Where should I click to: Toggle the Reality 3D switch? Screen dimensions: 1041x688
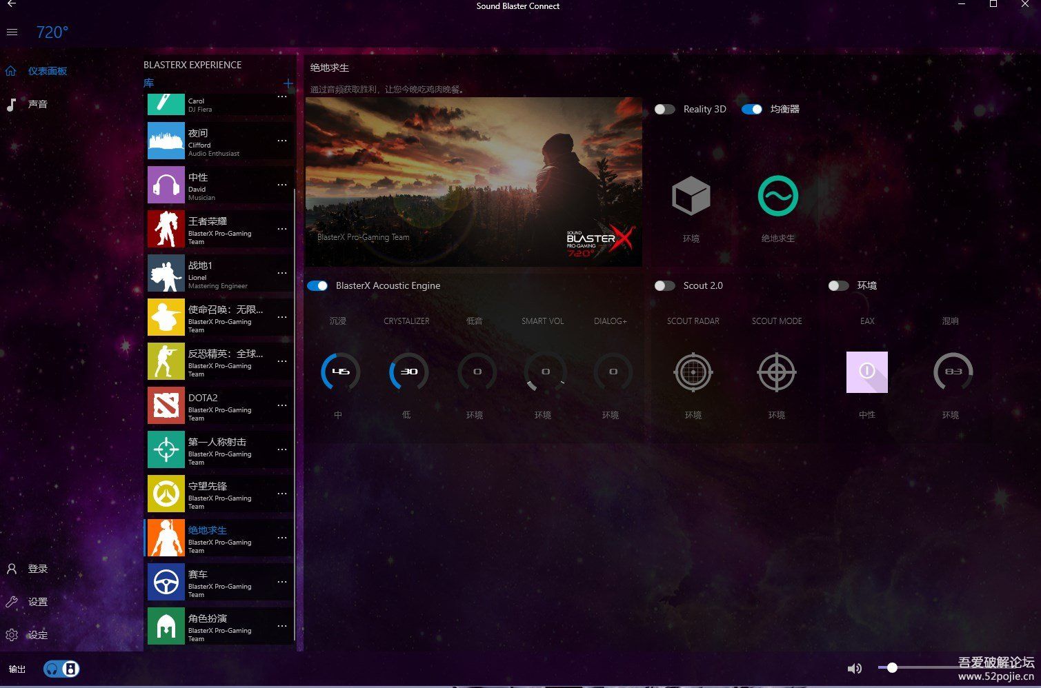point(665,109)
